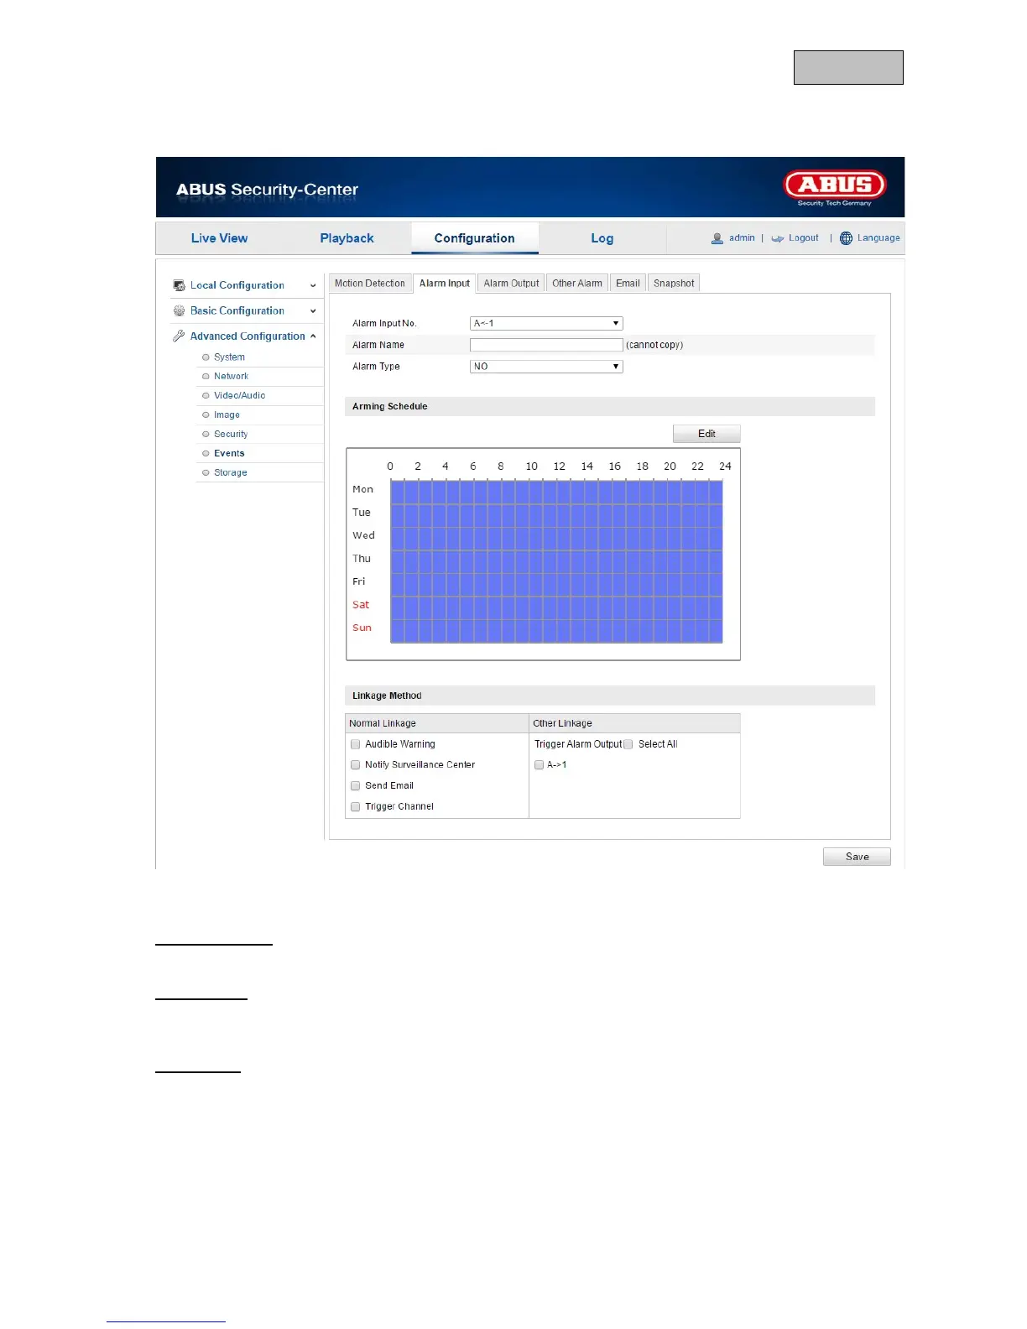The width and height of the screenshot is (1027, 1329).
Task: Click the Logout icon
Action: click(778, 238)
